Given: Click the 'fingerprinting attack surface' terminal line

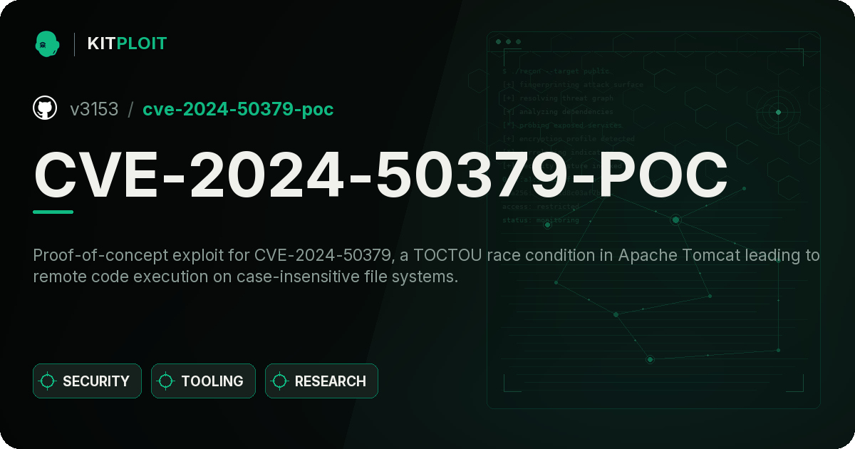Looking at the screenshot, I should (573, 85).
